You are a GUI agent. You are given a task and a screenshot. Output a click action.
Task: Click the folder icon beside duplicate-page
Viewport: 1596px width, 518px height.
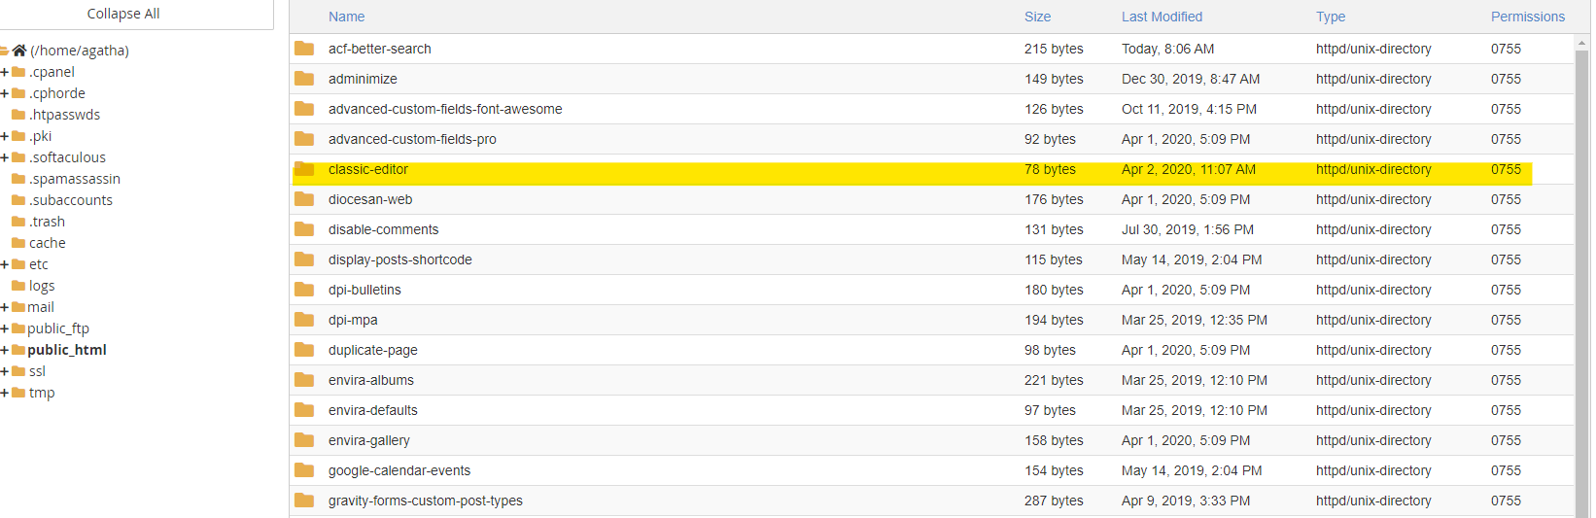(x=304, y=350)
